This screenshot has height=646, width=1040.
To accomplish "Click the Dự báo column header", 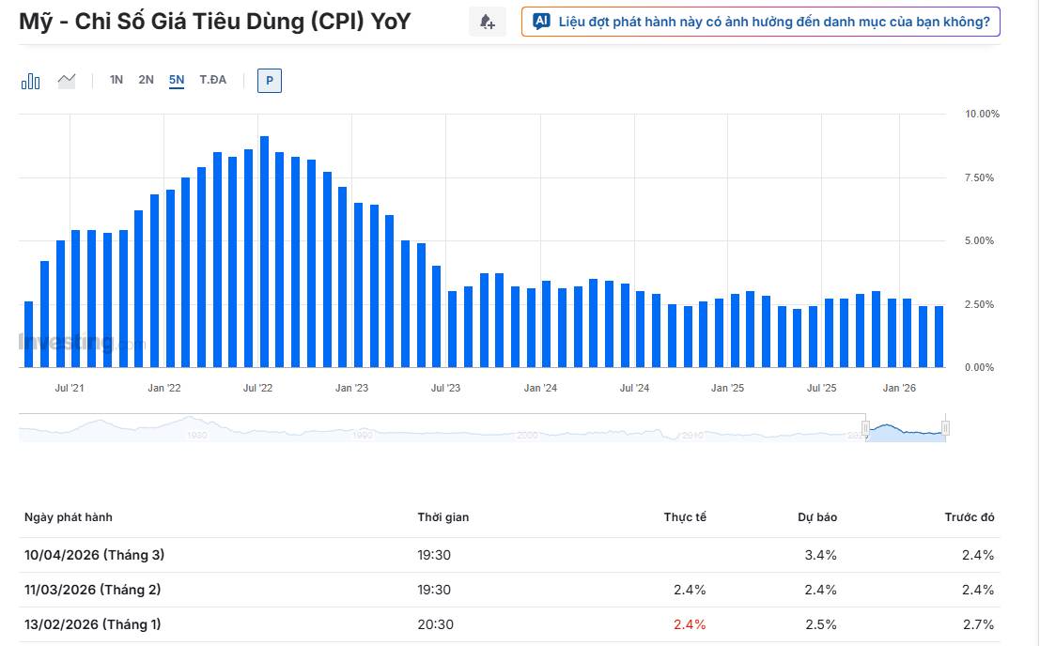I will click(x=817, y=516).
